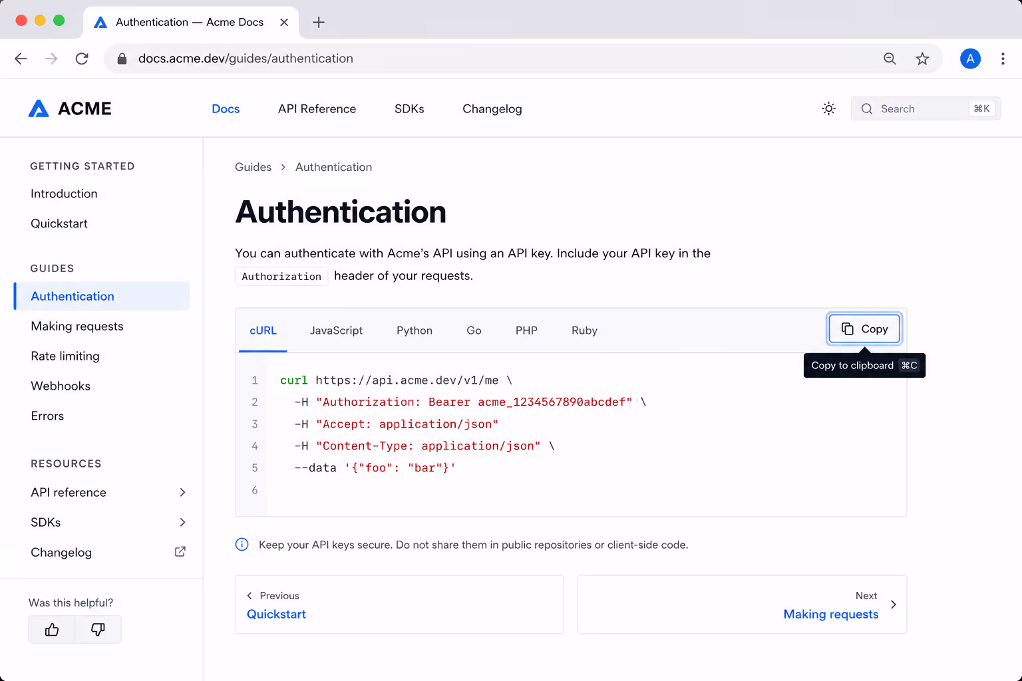Switch to the Ruby code tab

(x=584, y=331)
